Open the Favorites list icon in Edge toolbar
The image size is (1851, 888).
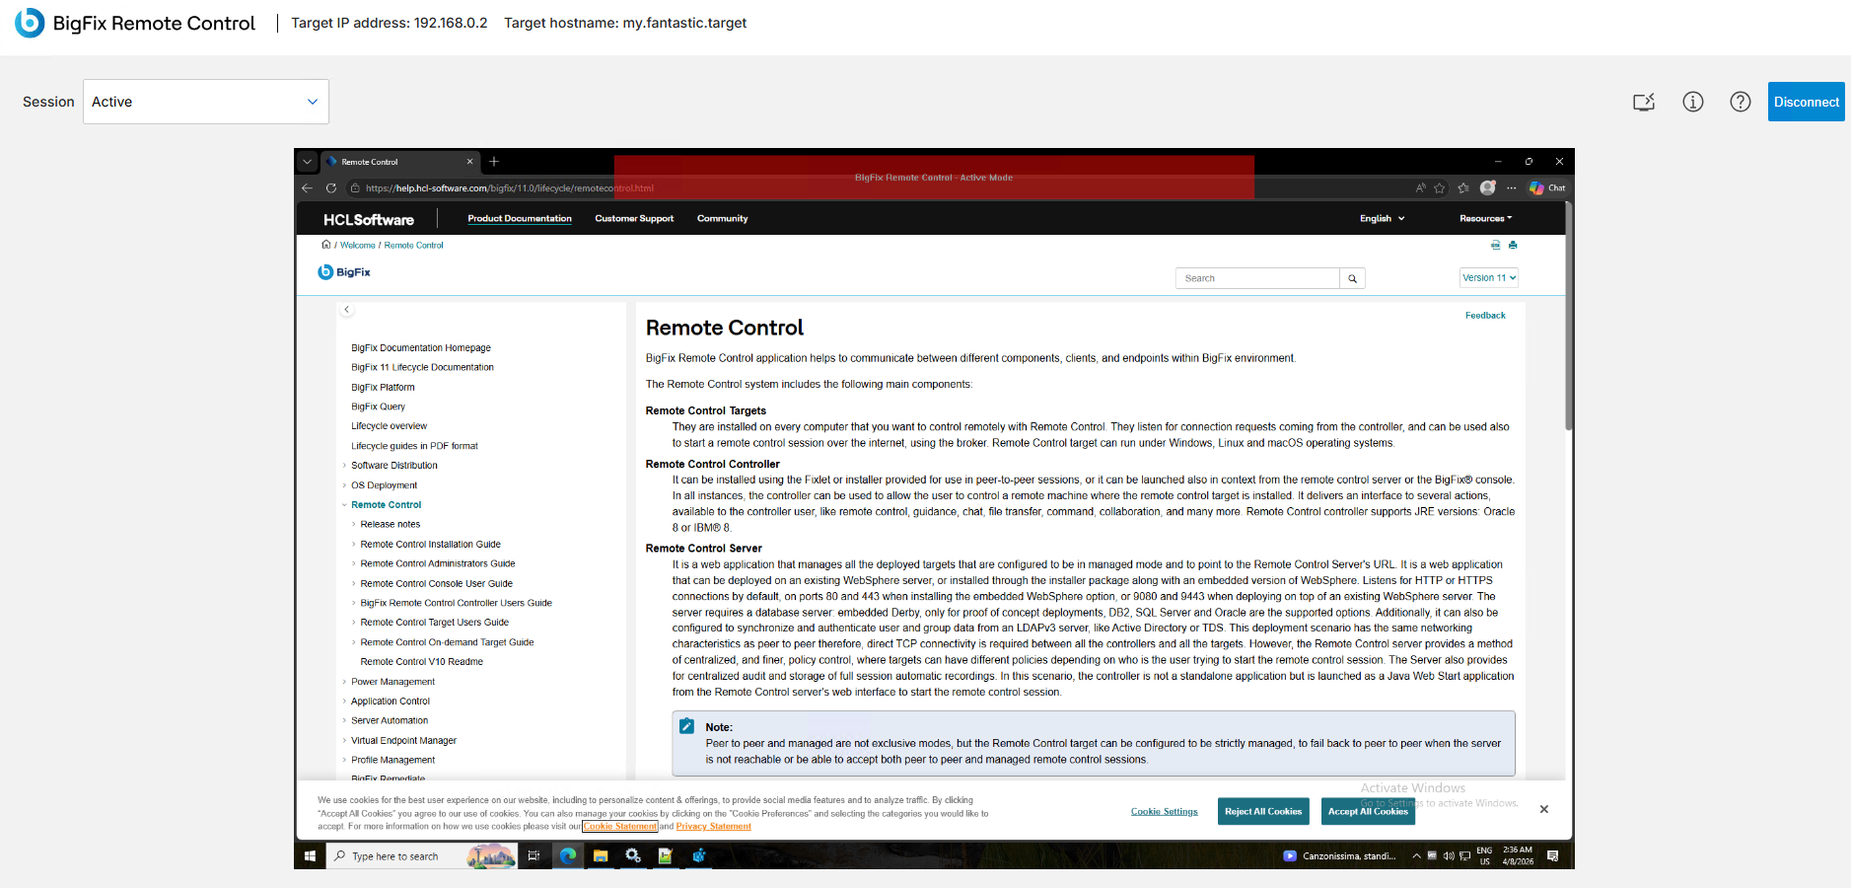click(1463, 187)
